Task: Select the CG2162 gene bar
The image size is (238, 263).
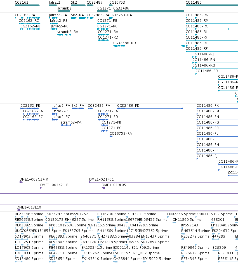Action: [x=27, y=5]
